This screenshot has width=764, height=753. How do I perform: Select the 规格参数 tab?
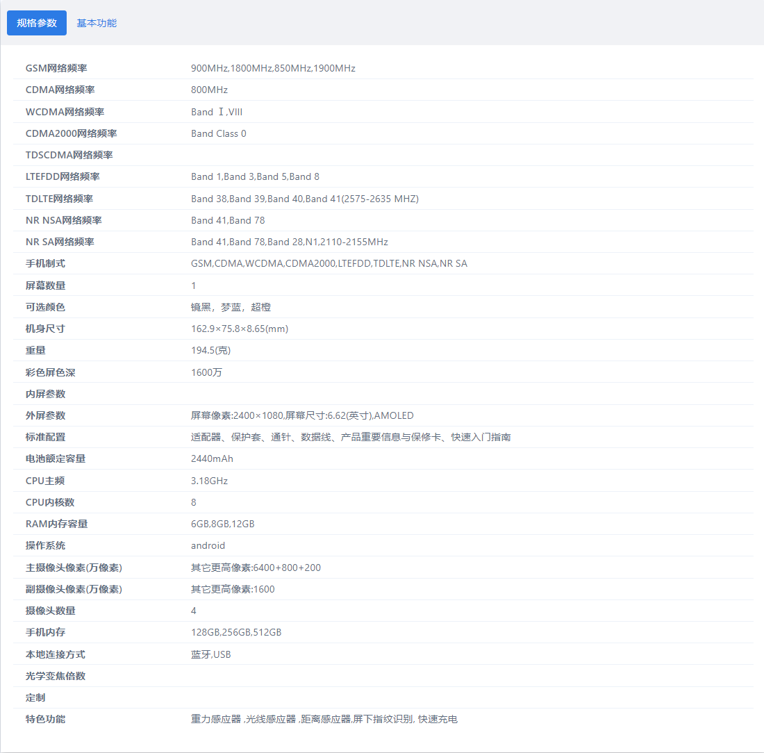click(37, 23)
